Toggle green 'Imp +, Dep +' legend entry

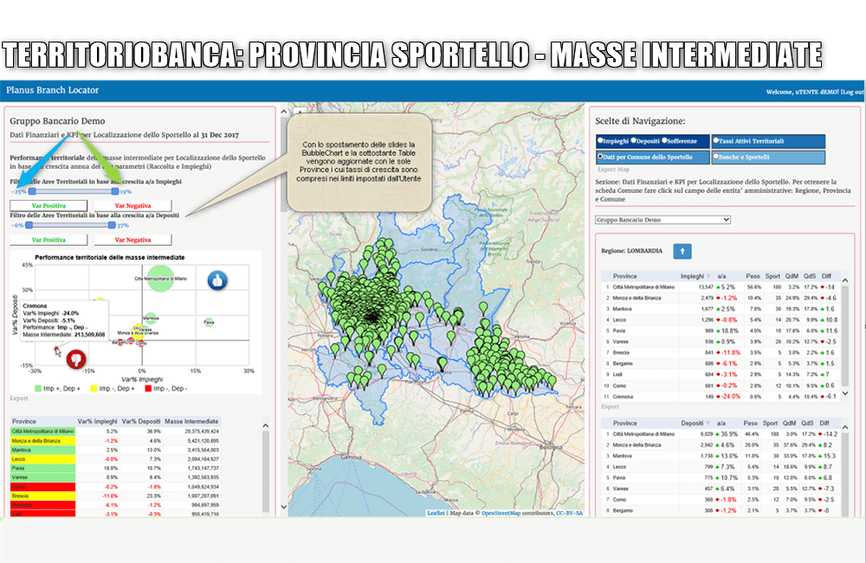58,388
